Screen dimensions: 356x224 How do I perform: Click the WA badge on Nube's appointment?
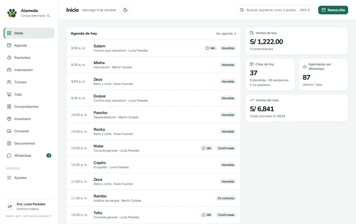(x=207, y=148)
